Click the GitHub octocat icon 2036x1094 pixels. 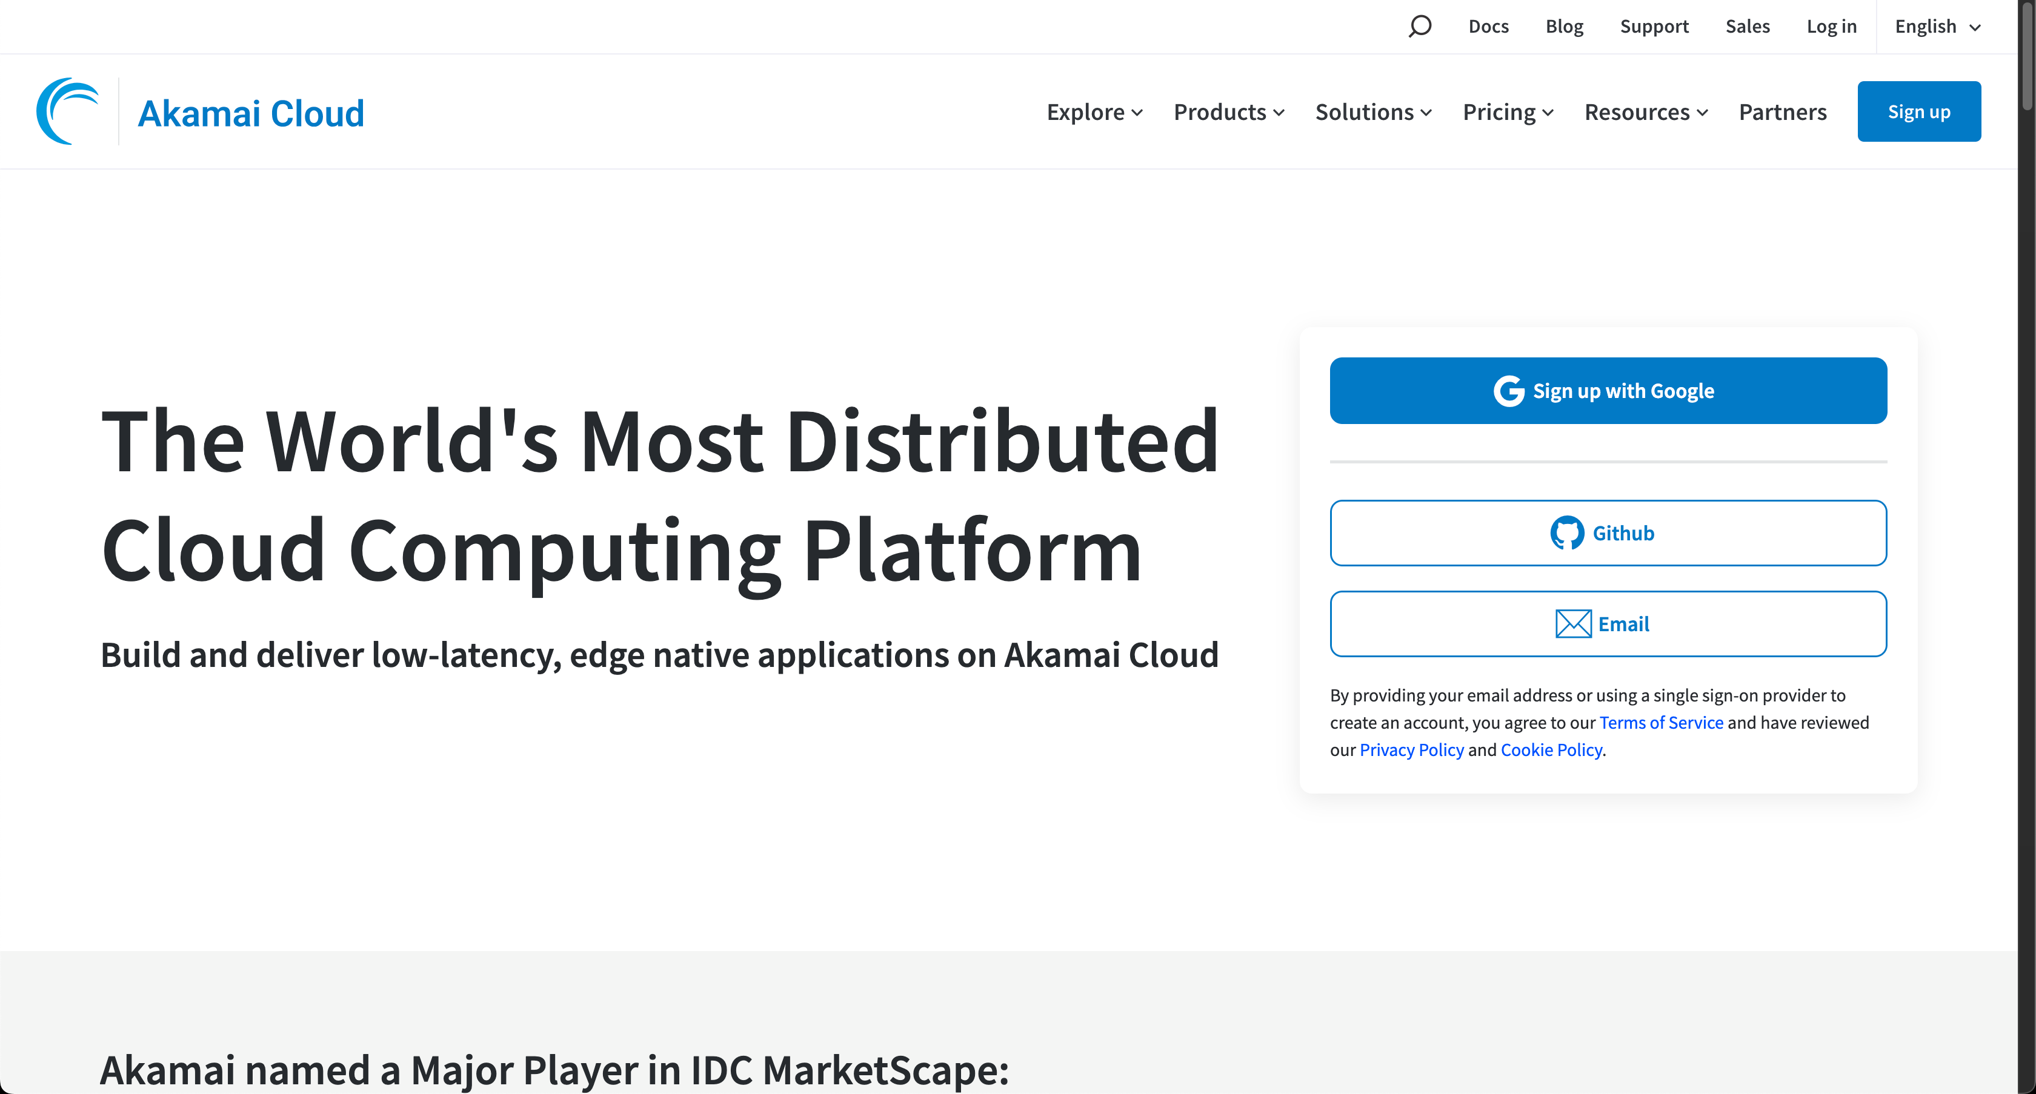click(1566, 533)
